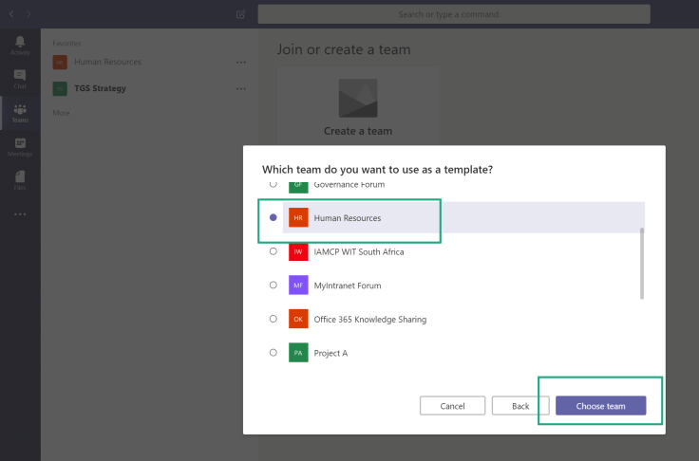Open Meetings in left sidebar
Screen dimensions: 699x461
click(x=20, y=146)
